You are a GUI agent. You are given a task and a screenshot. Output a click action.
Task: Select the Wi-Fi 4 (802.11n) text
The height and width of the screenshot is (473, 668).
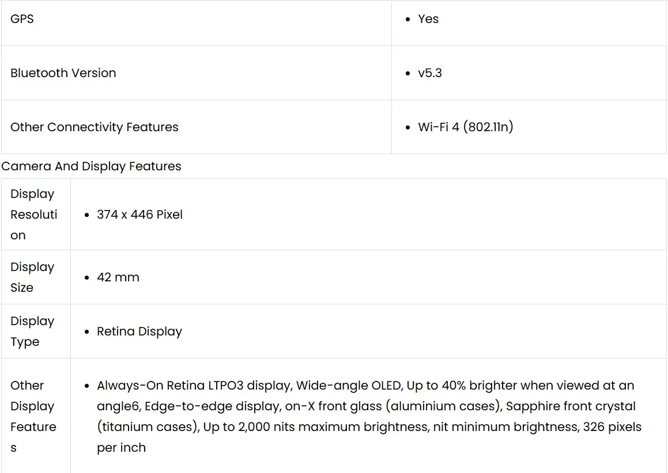pyautogui.click(x=465, y=127)
